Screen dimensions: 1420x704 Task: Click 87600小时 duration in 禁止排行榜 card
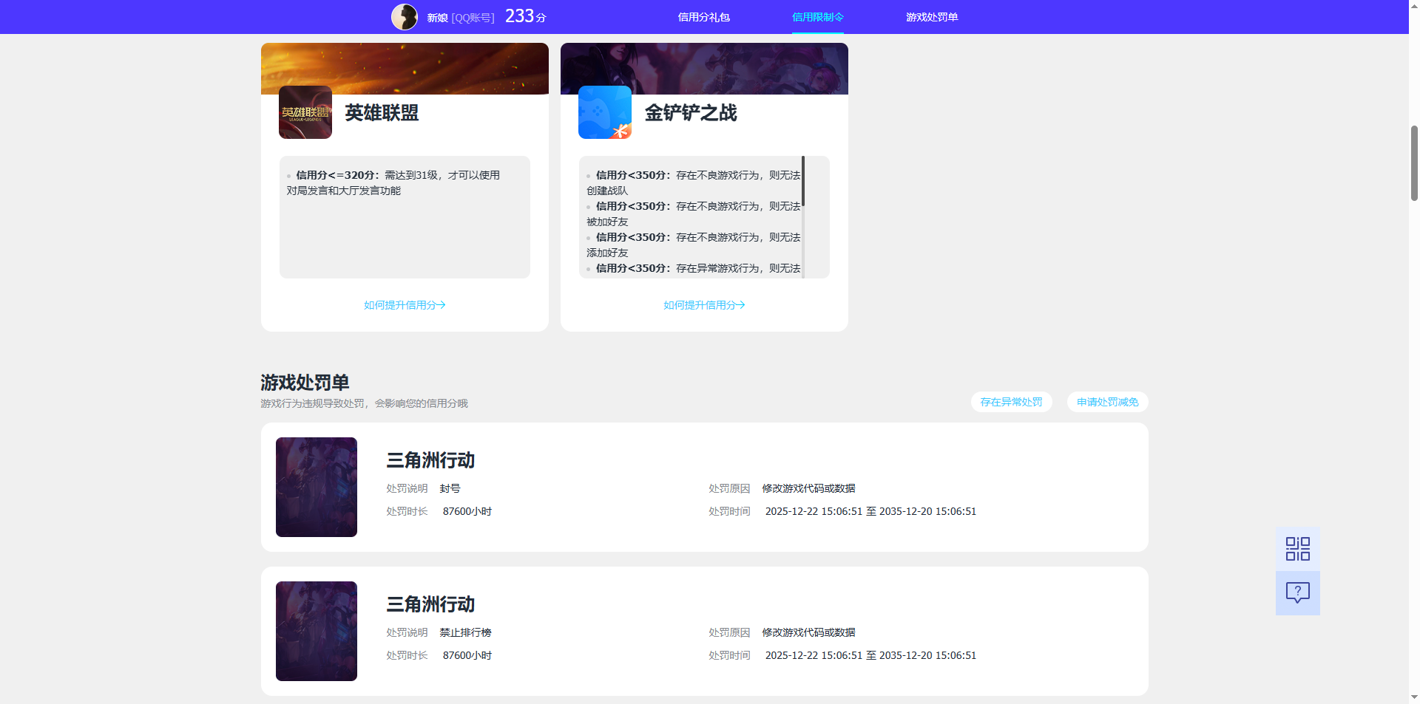pos(467,655)
